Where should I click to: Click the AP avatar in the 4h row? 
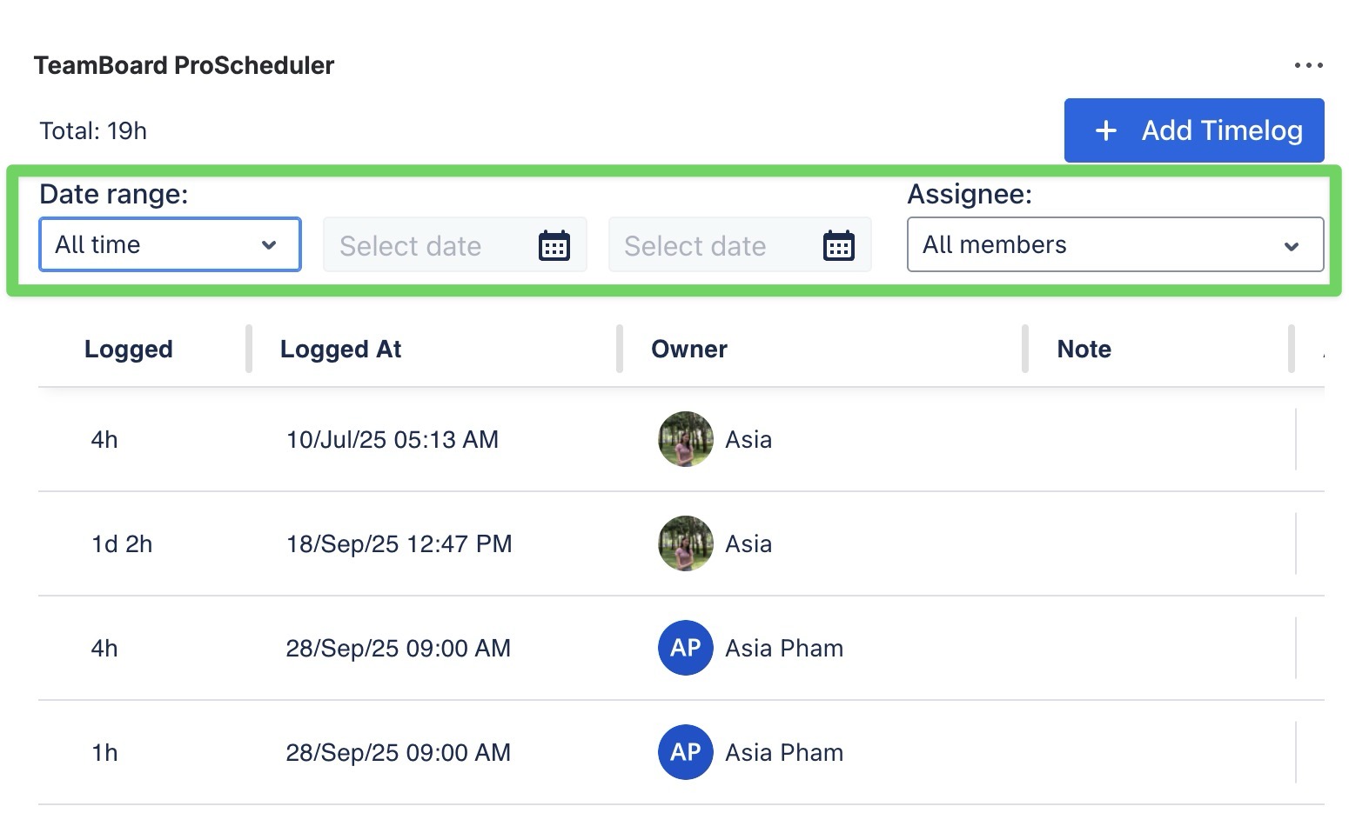(686, 648)
